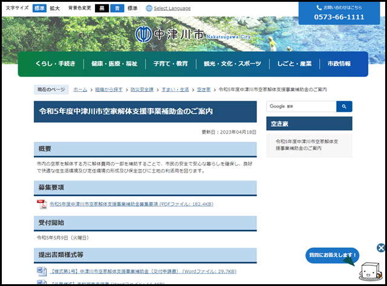
Task: Click the magnifier search button
Action: tap(344, 106)
